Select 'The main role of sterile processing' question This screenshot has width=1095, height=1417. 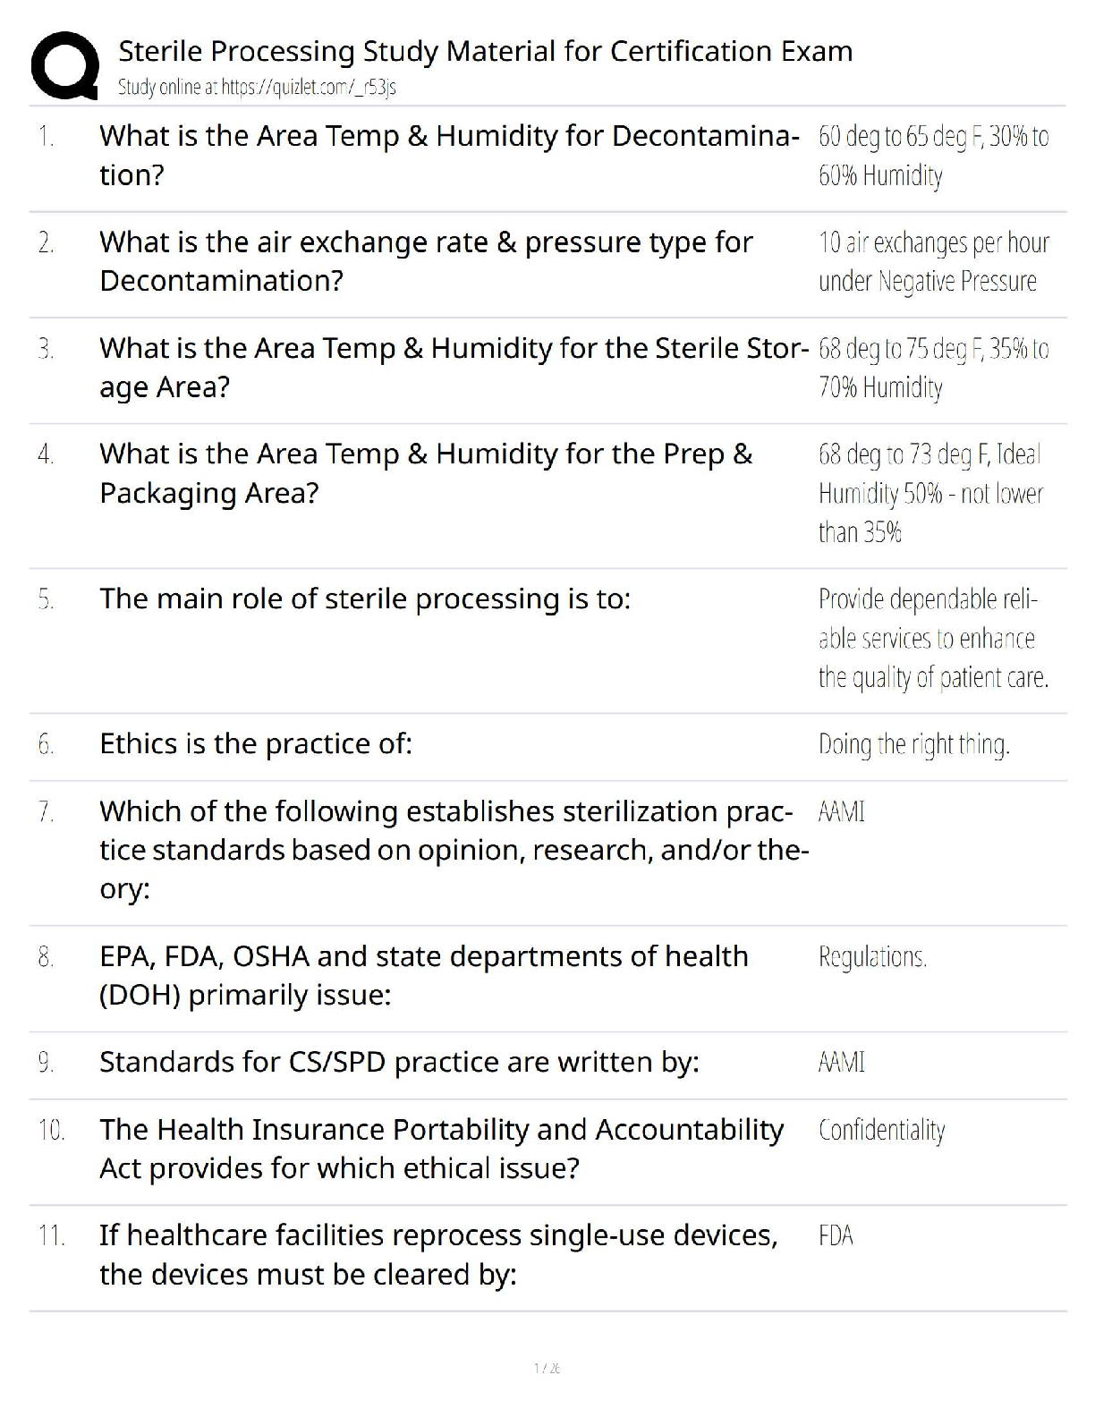pos(365,598)
